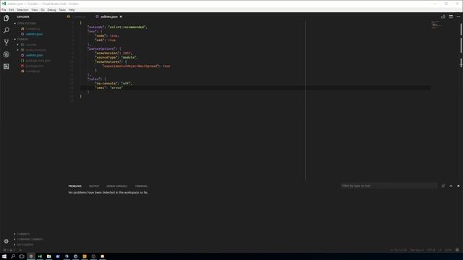Open the Go menu

coord(43,9)
